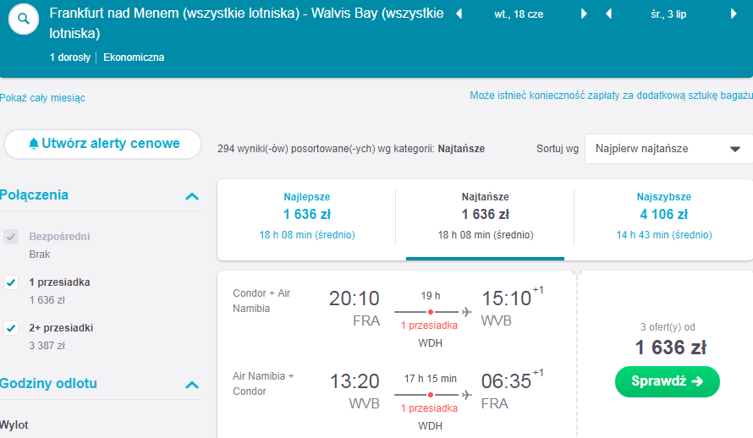Click the bell icon for price alerts

click(x=34, y=144)
